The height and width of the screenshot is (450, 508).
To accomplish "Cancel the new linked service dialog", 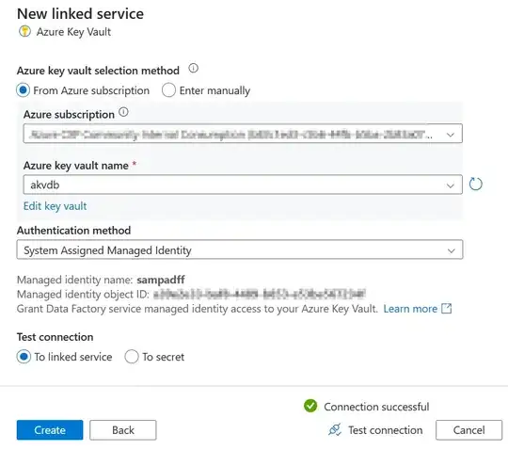I will point(468,430).
